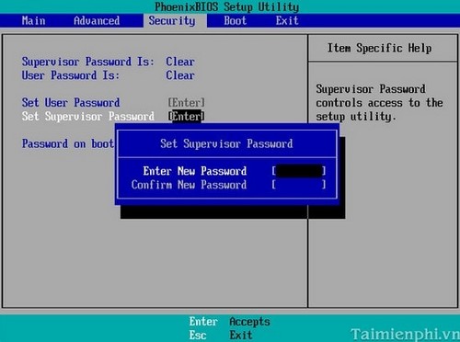This screenshot has height=342, width=460.
Task: Click the Set Supervisor Password dialog title
Action: pos(226,143)
